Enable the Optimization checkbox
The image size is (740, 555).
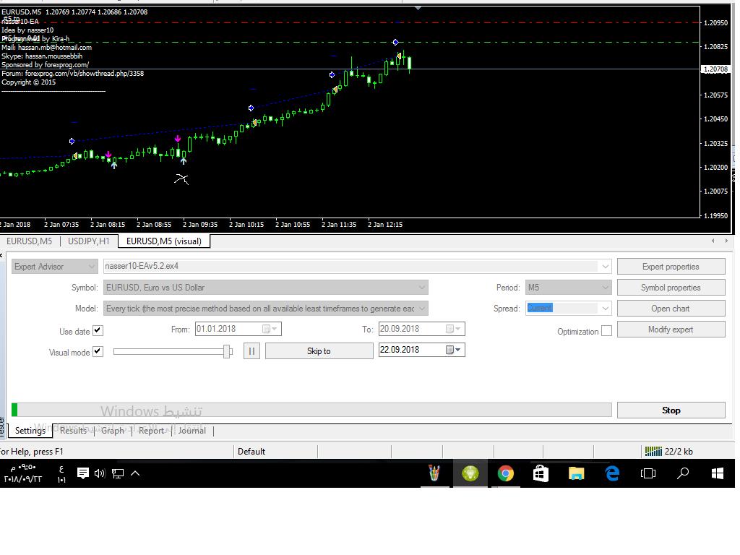(x=607, y=331)
